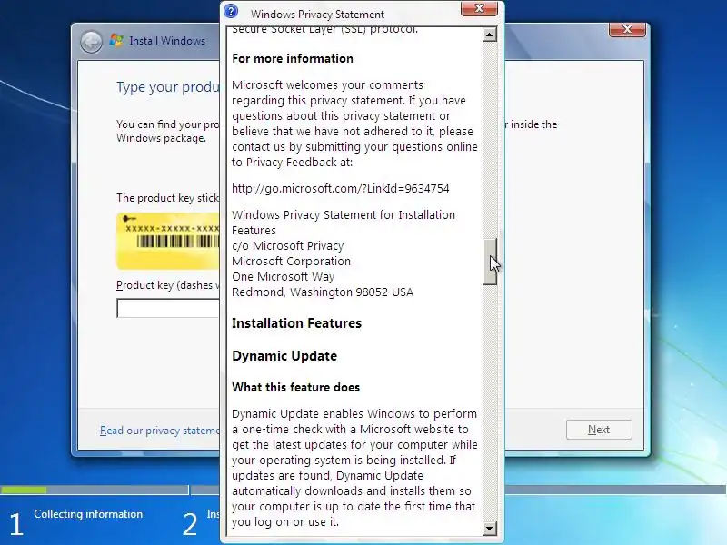The width and height of the screenshot is (727, 545).
Task: Click the 'For more information' heading
Action: coord(293,58)
